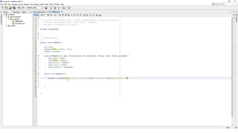Click the editor vertical scrollbar
The image size is (238, 134).
pos(232,68)
